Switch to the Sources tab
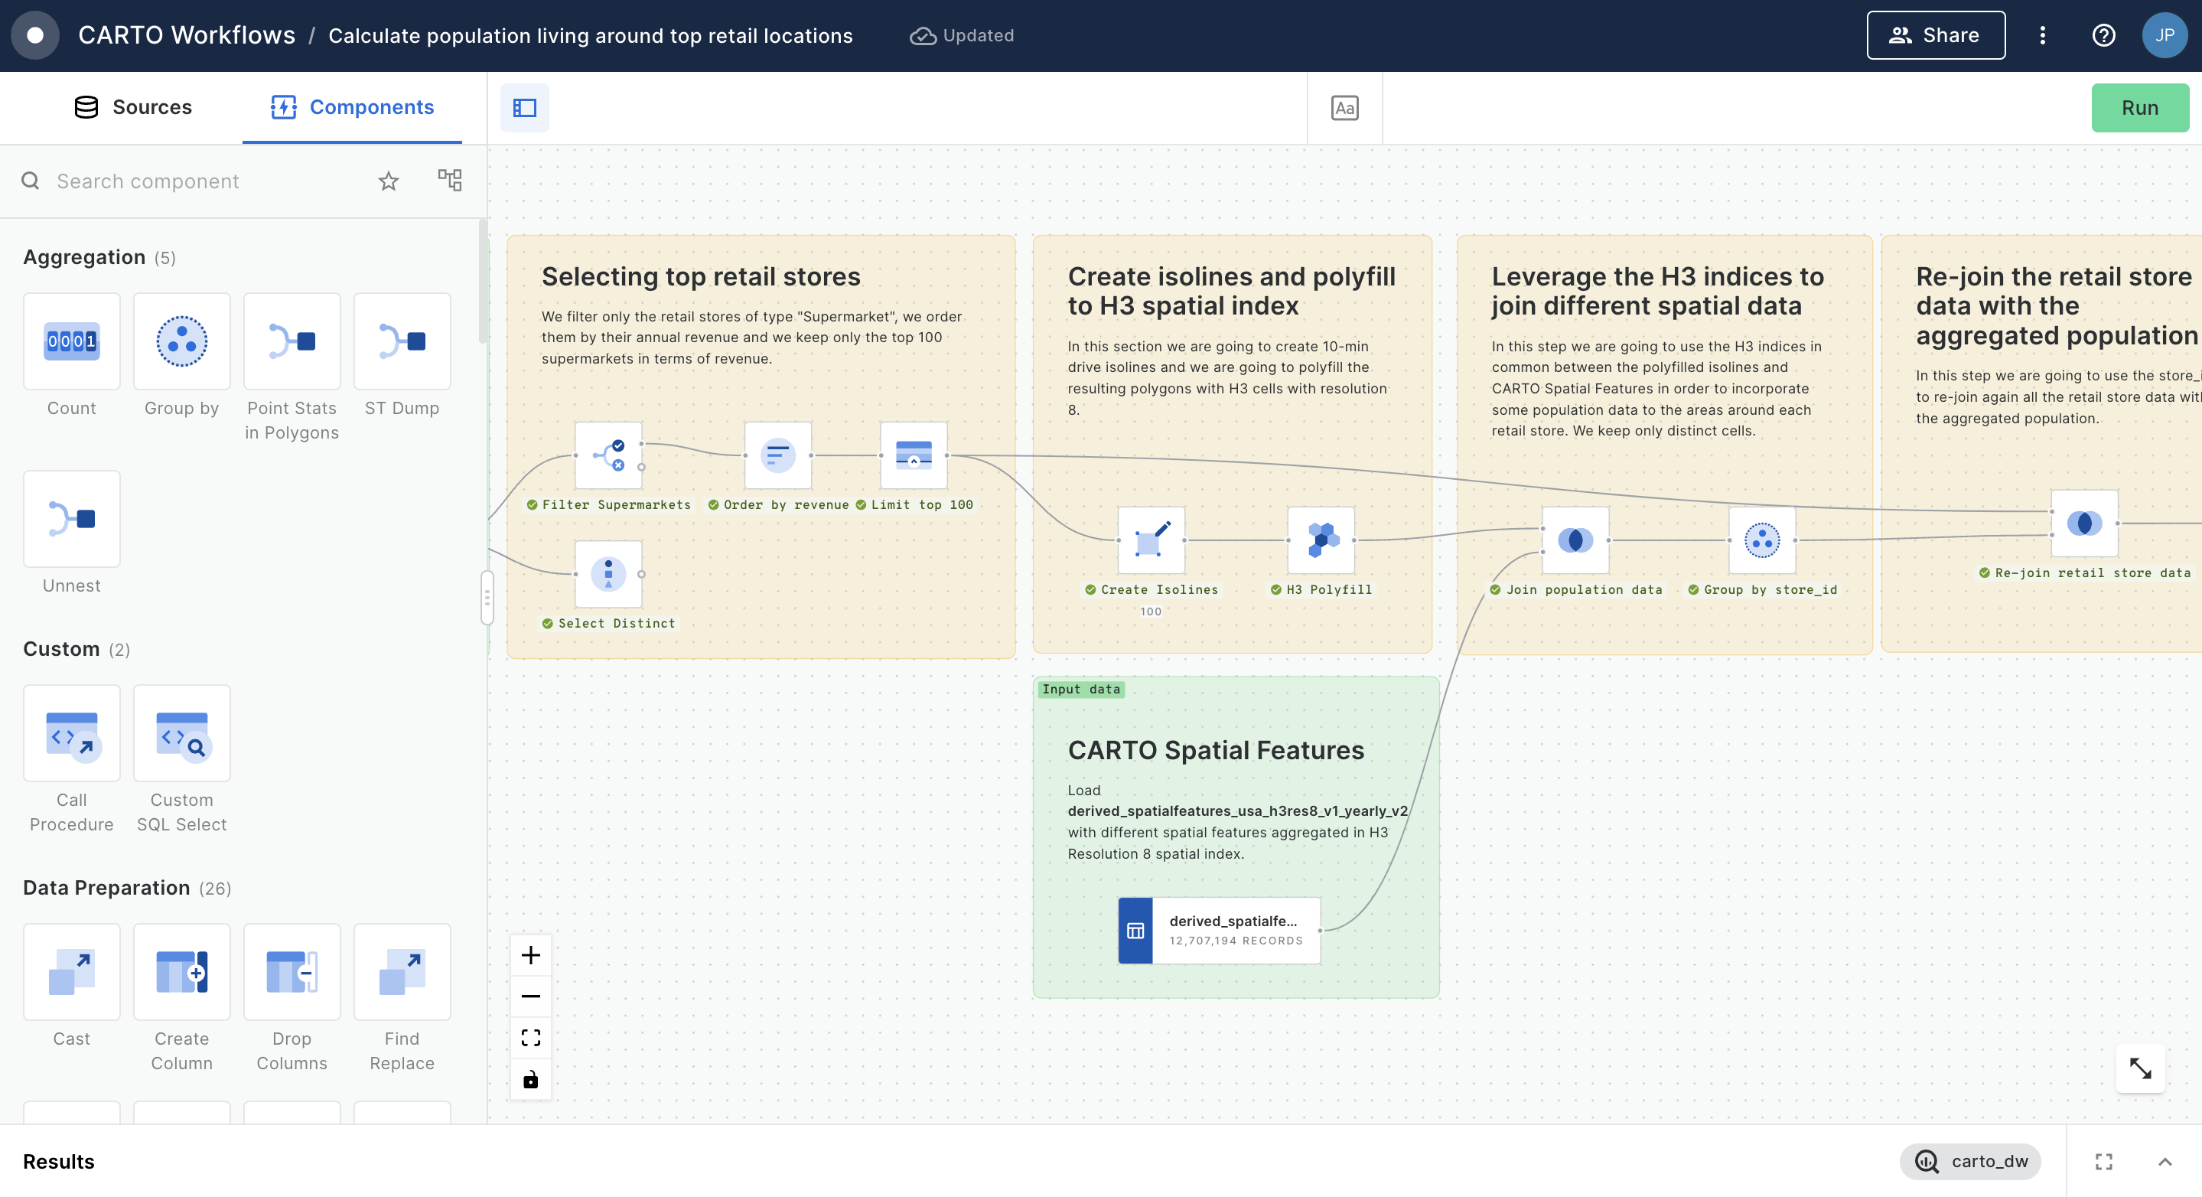The width and height of the screenshot is (2202, 1197). coord(133,107)
